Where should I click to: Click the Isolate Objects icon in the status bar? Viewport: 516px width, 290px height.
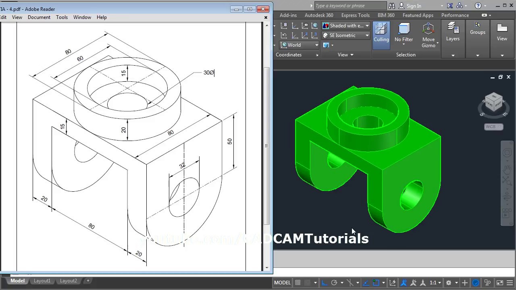click(487, 282)
